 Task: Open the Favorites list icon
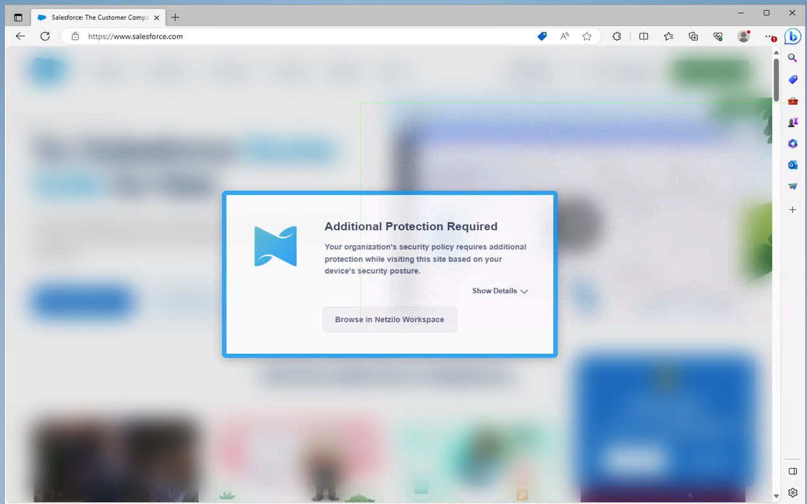[x=668, y=37]
